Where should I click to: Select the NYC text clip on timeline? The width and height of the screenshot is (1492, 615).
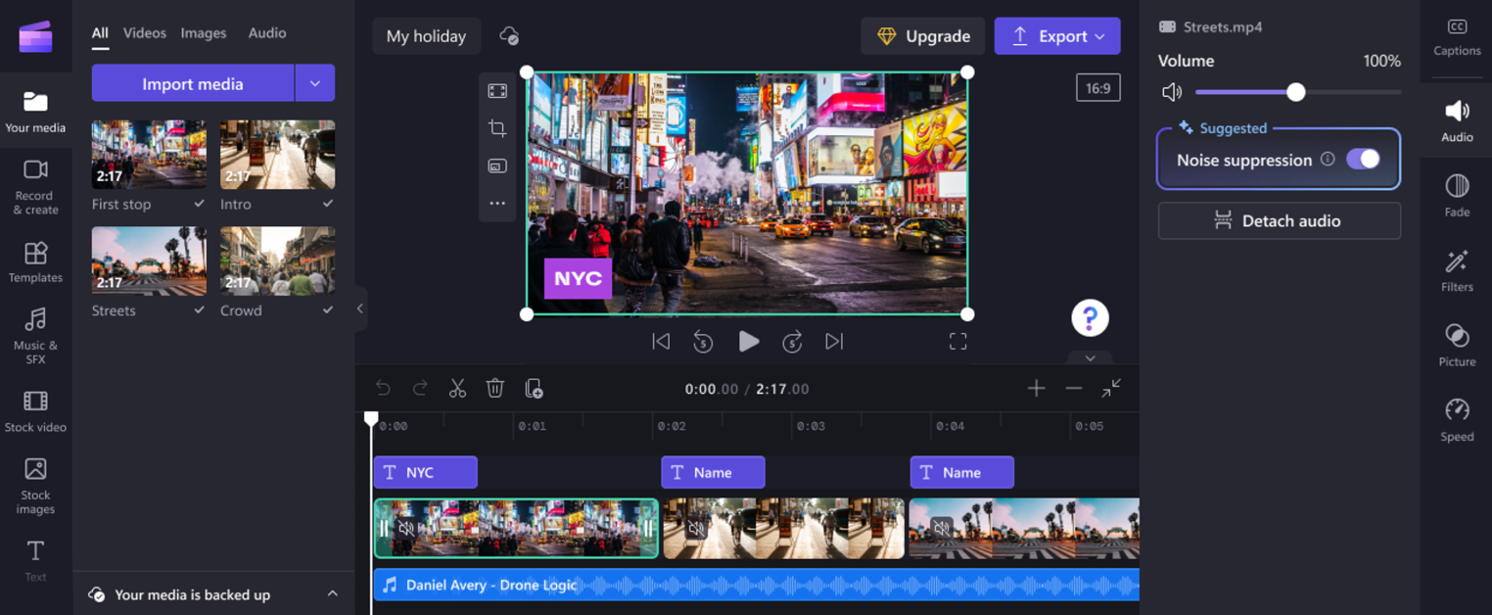coord(425,472)
